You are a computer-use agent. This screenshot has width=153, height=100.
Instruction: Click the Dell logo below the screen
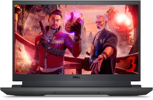coord(76,77)
